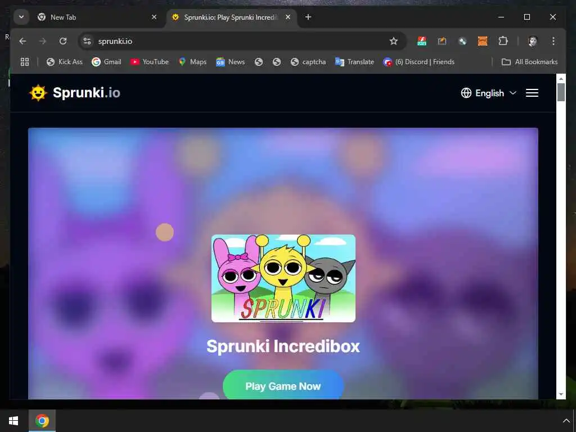Click the Sprunki game thumbnail image
Viewport: 576px width, 432px height.
(283, 278)
